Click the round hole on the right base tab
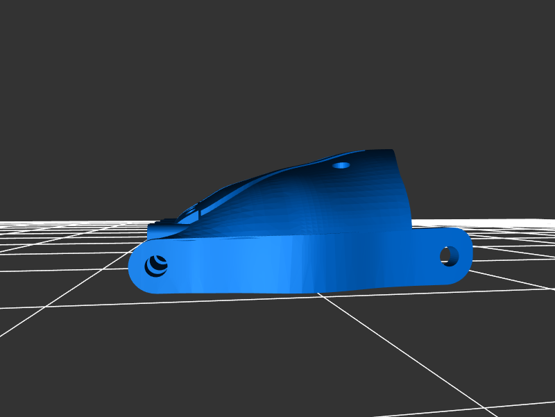Viewport: 555px width, 417px height. tap(450, 255)
